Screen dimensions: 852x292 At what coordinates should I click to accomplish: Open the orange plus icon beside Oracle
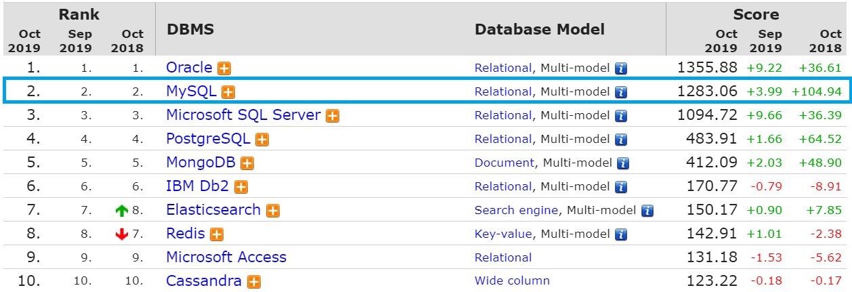click(224, 68)
